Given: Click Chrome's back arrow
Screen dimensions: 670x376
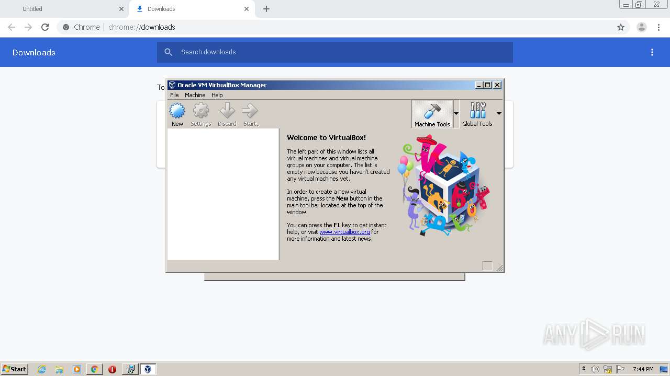Looking at the screenshot, I should coord(12,27).
